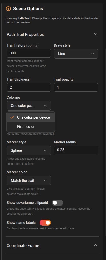Viewport: 106px width, 260px height.
Task: Click the Scene Options cube icon
Action: [8, 9]
